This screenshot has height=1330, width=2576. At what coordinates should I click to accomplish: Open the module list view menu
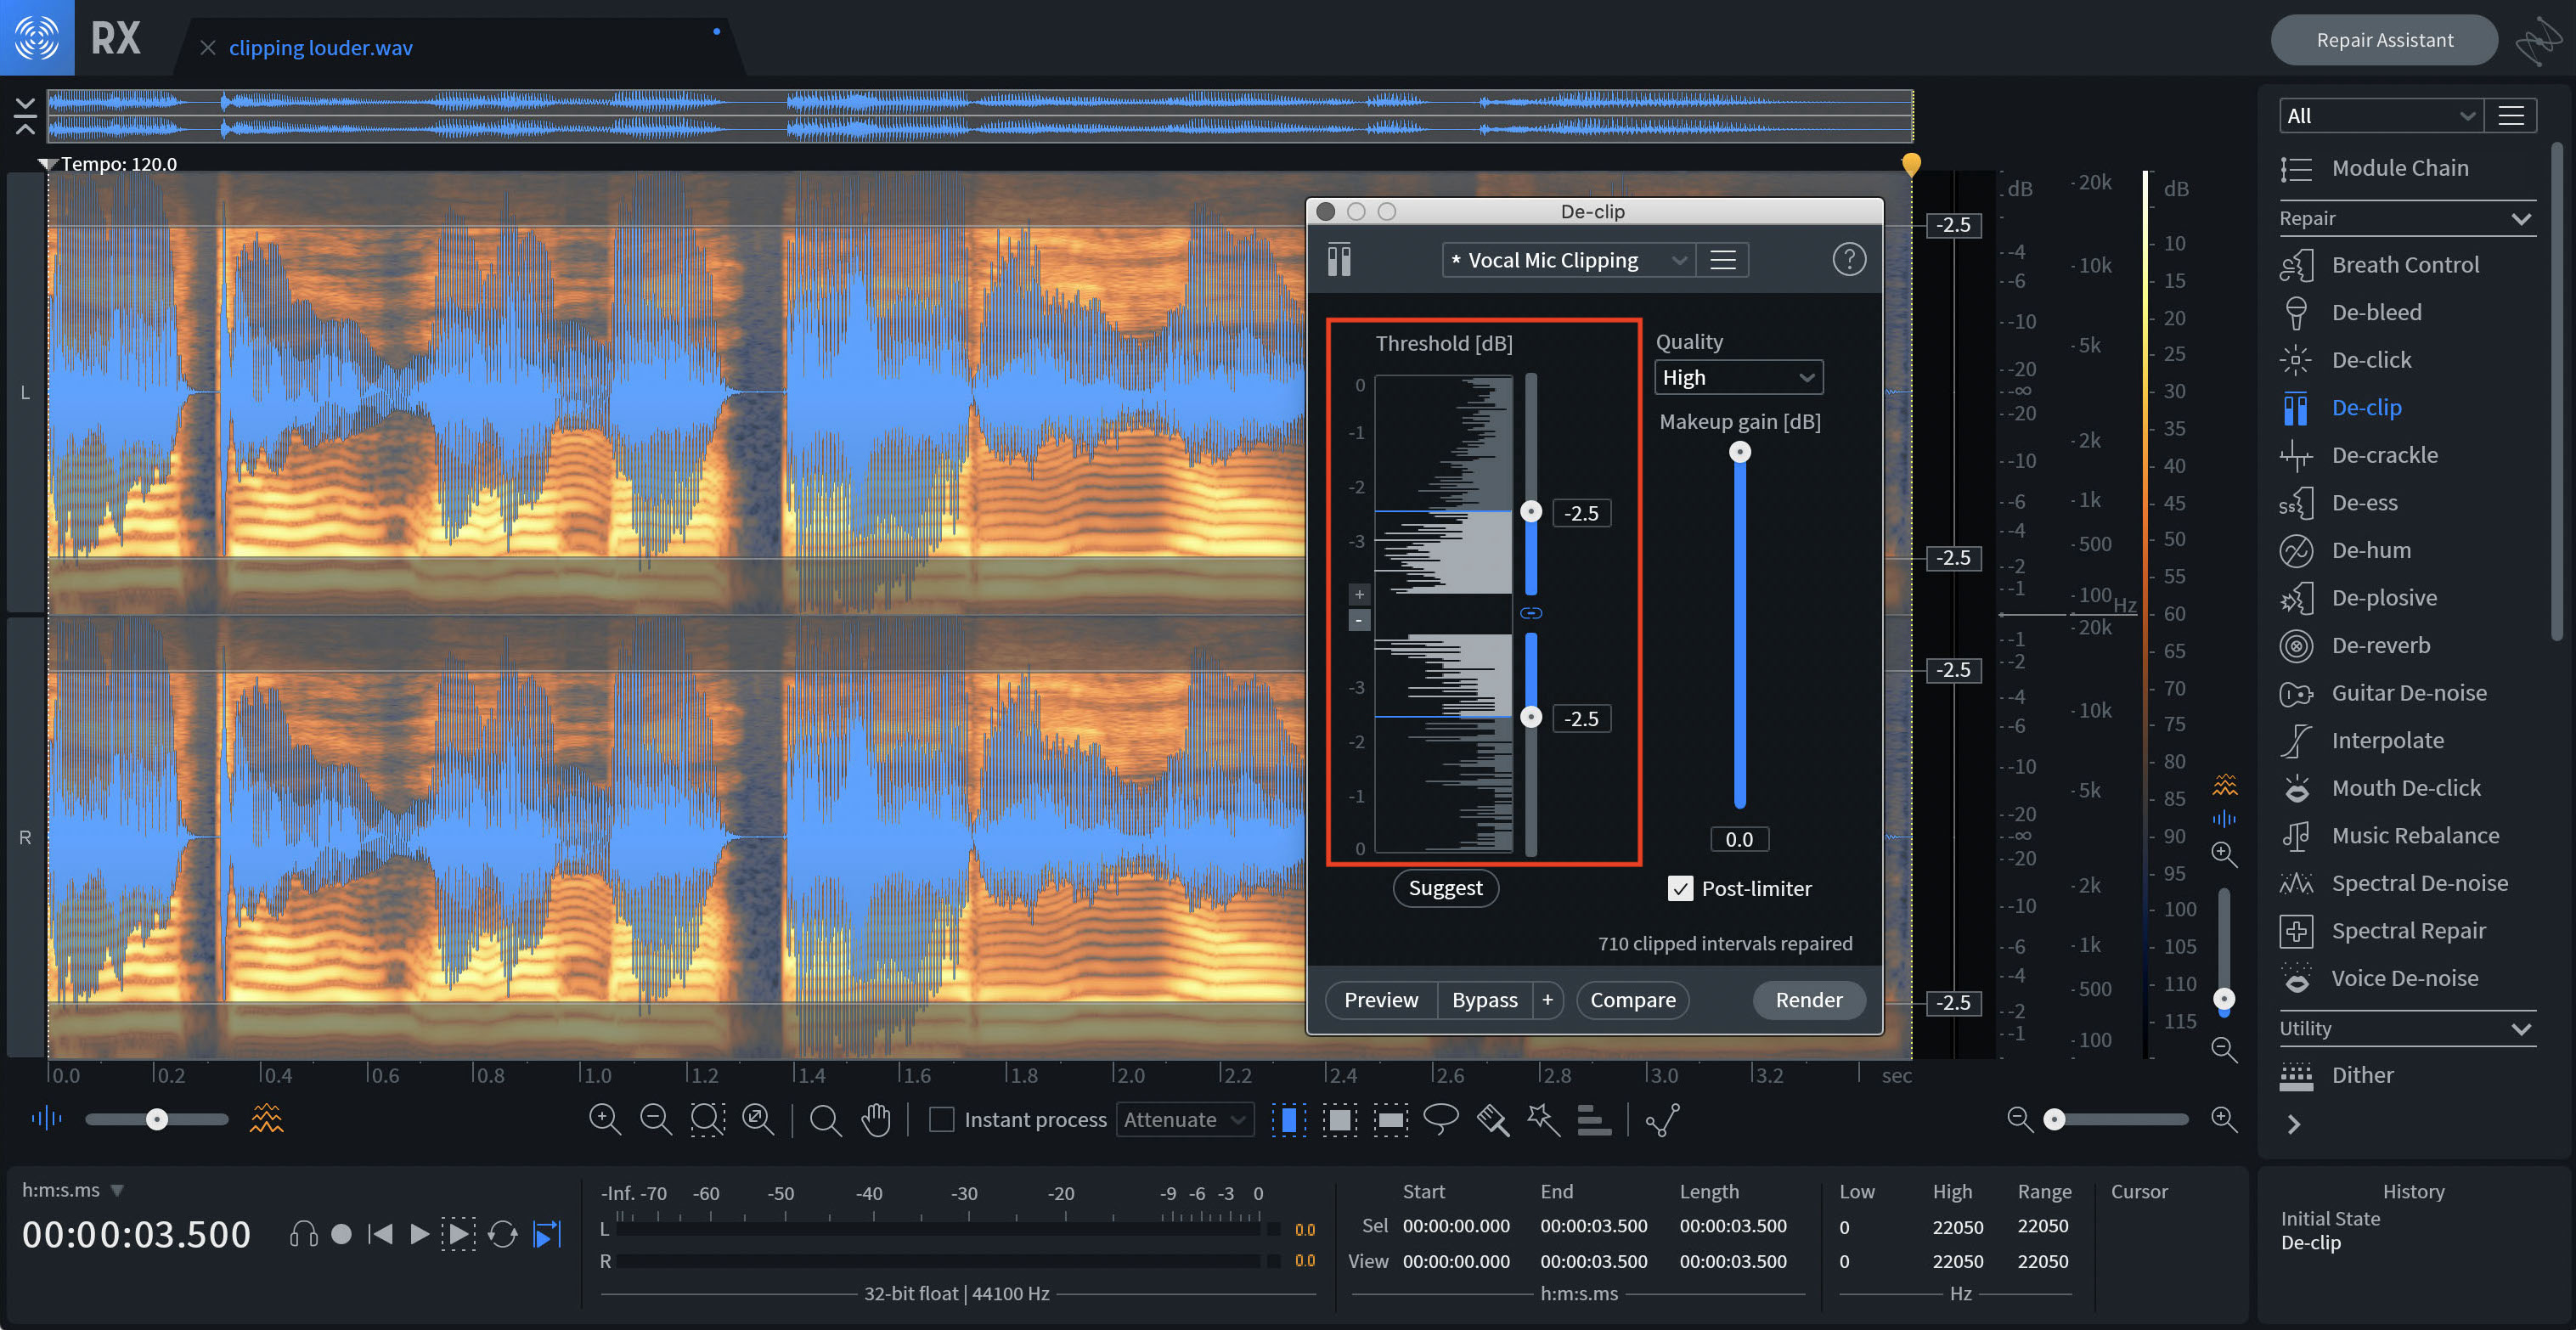point(2510,116)
